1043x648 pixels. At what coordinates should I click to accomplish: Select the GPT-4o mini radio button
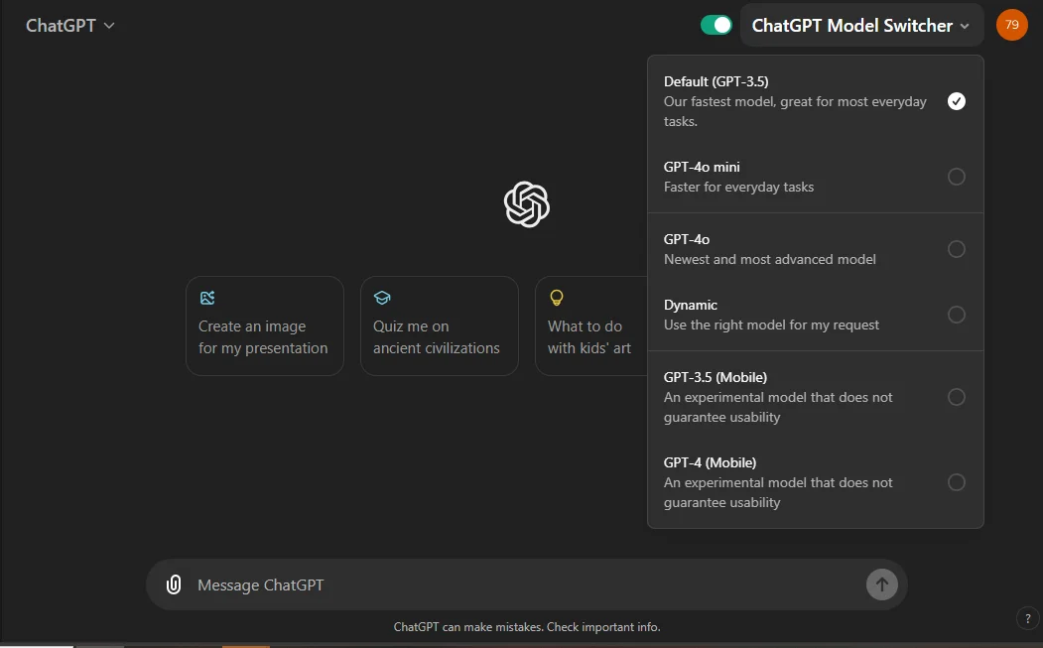click(x=957, y=177)
